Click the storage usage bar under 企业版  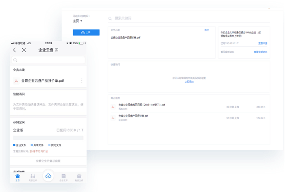tap(48, 138)
